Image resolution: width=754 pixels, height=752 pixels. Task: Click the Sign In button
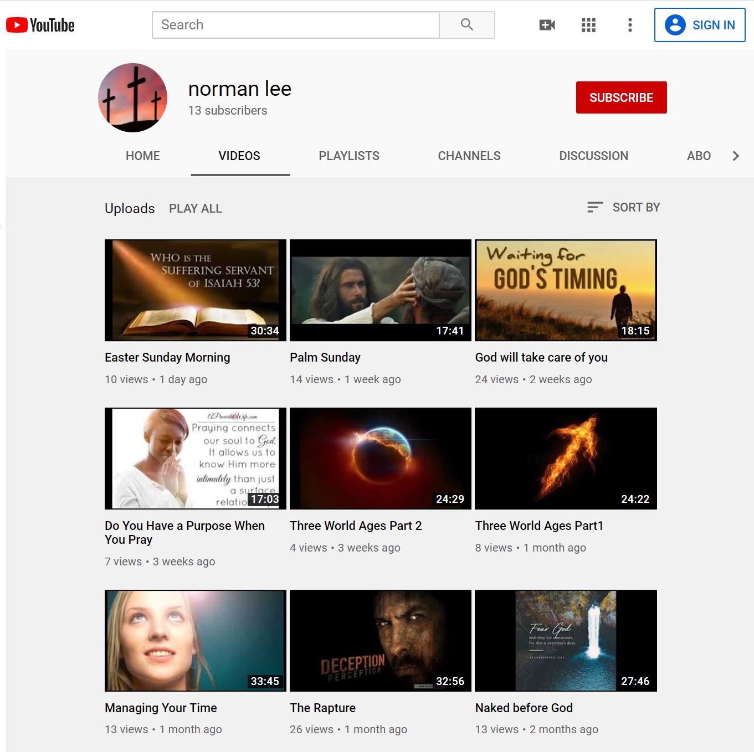pyautogui.click(x=699, y=25)
